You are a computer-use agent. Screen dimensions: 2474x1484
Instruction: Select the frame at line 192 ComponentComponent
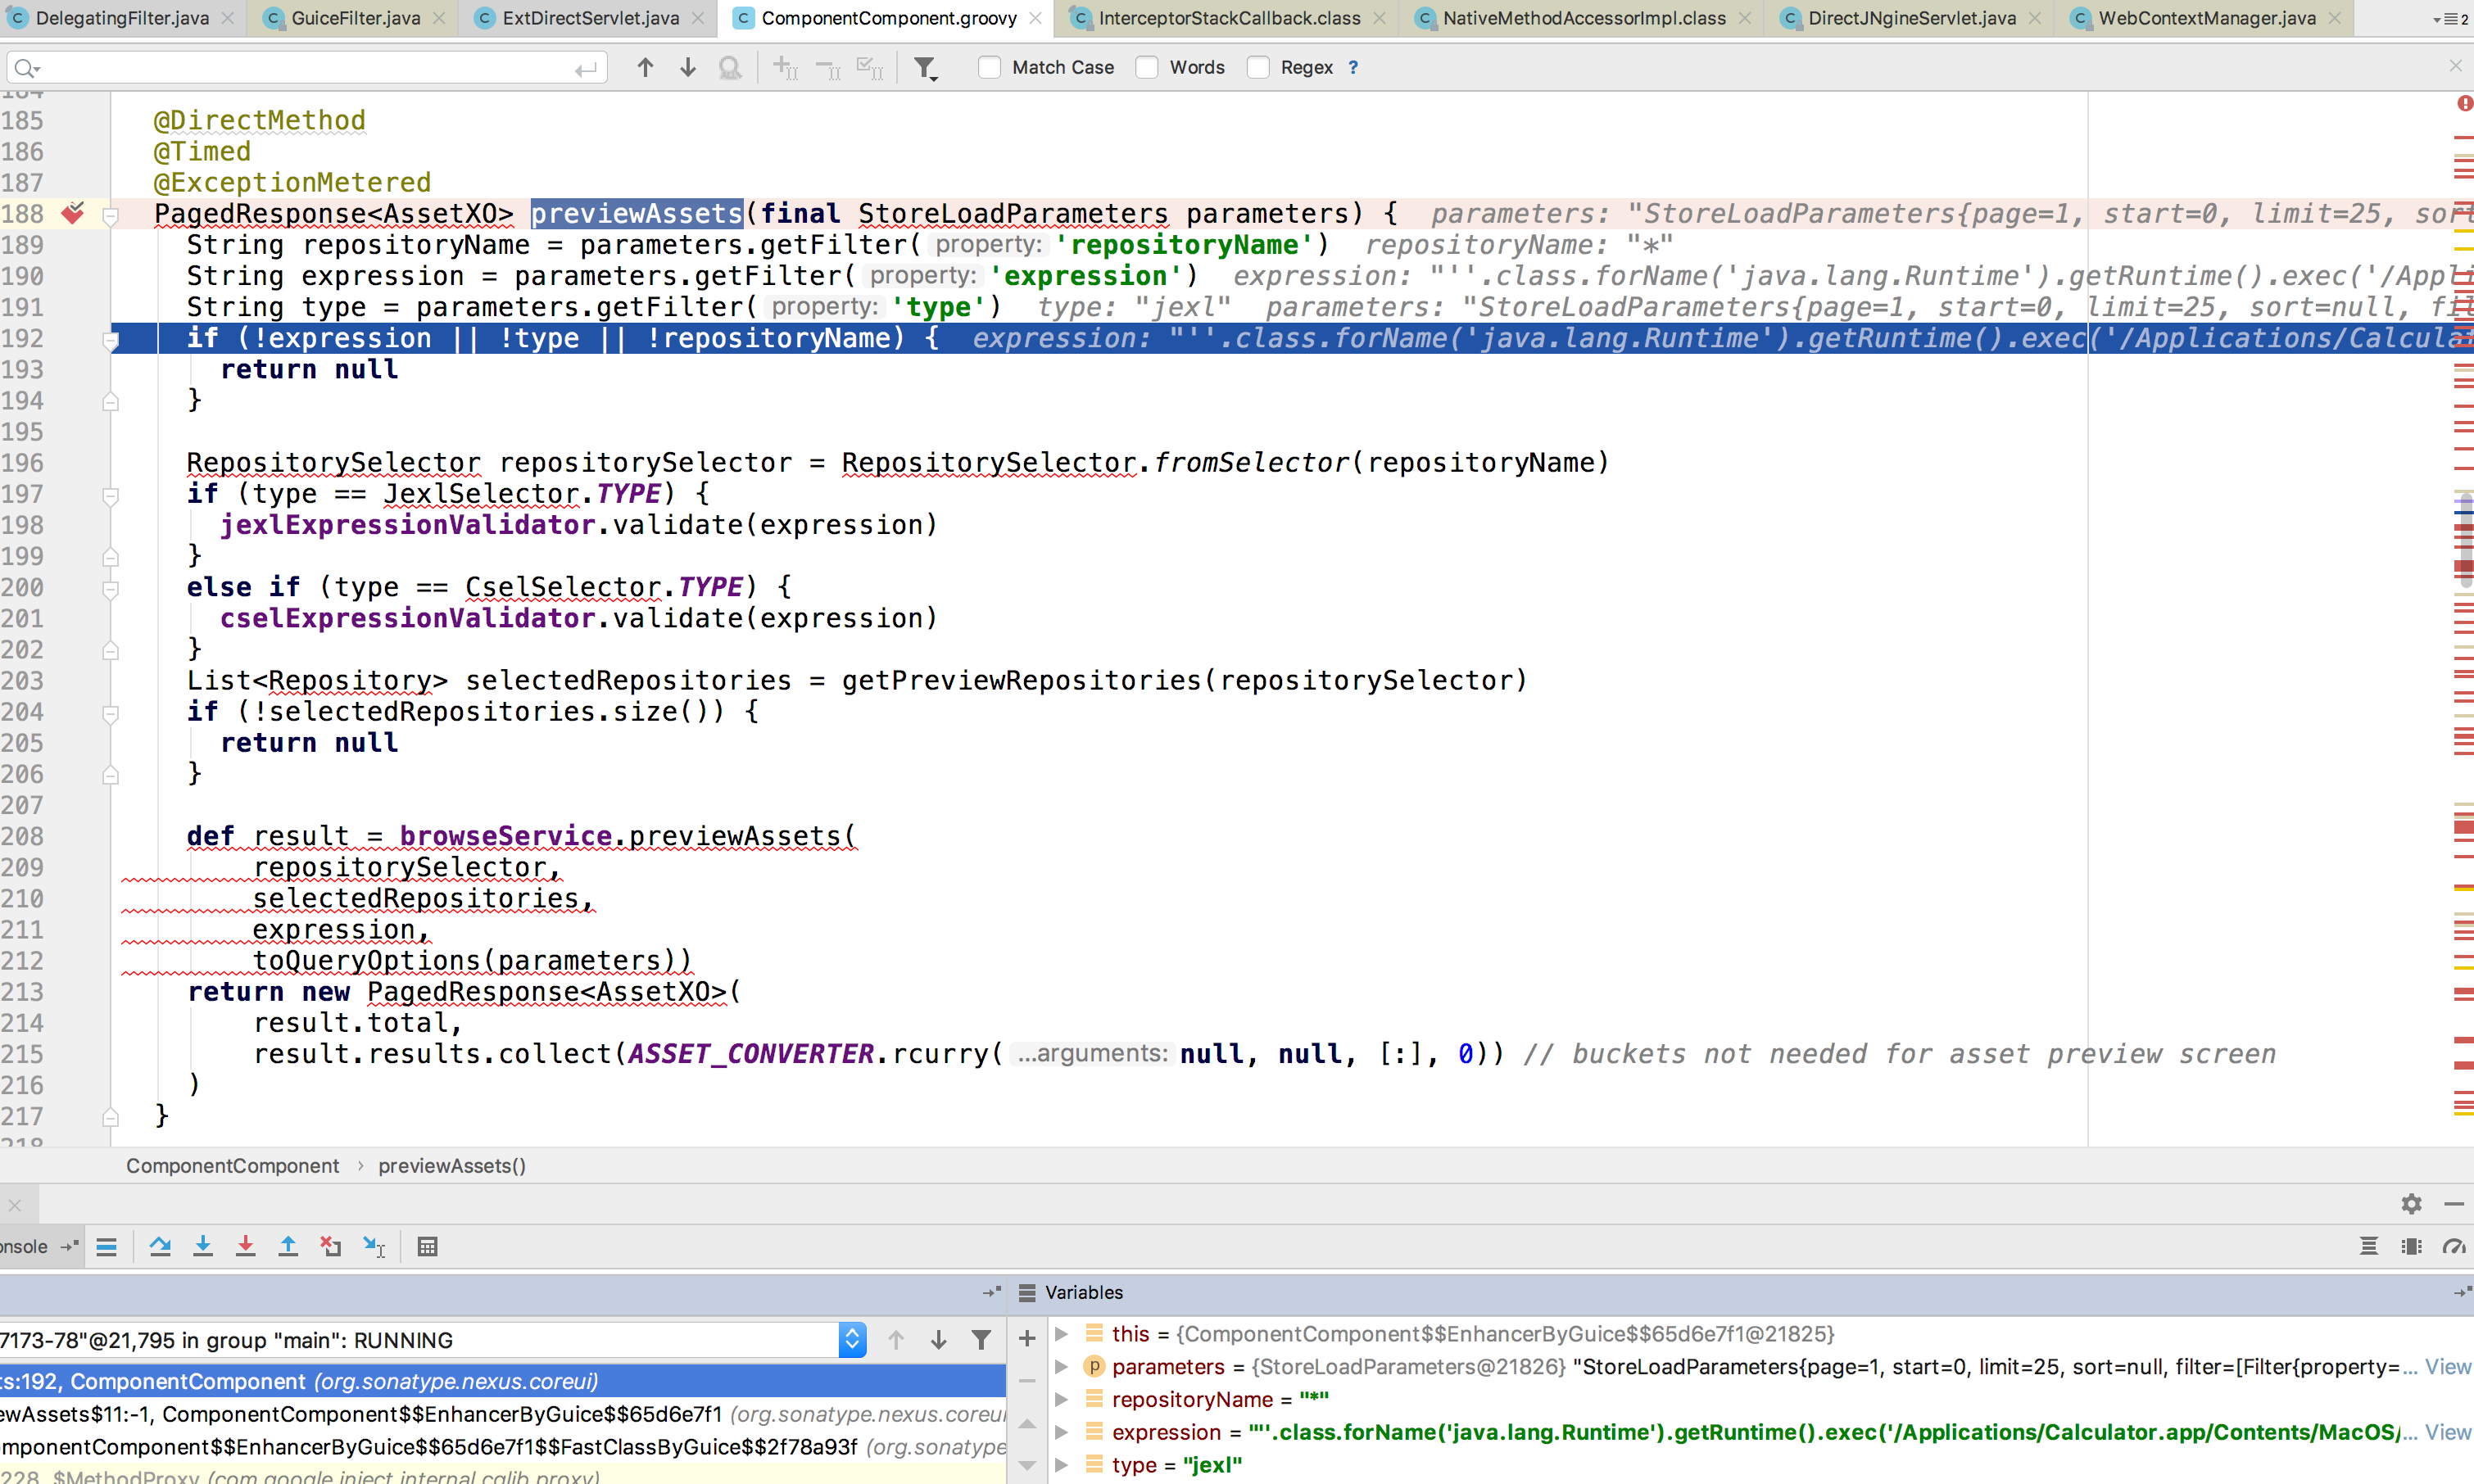pos(503,1381)
